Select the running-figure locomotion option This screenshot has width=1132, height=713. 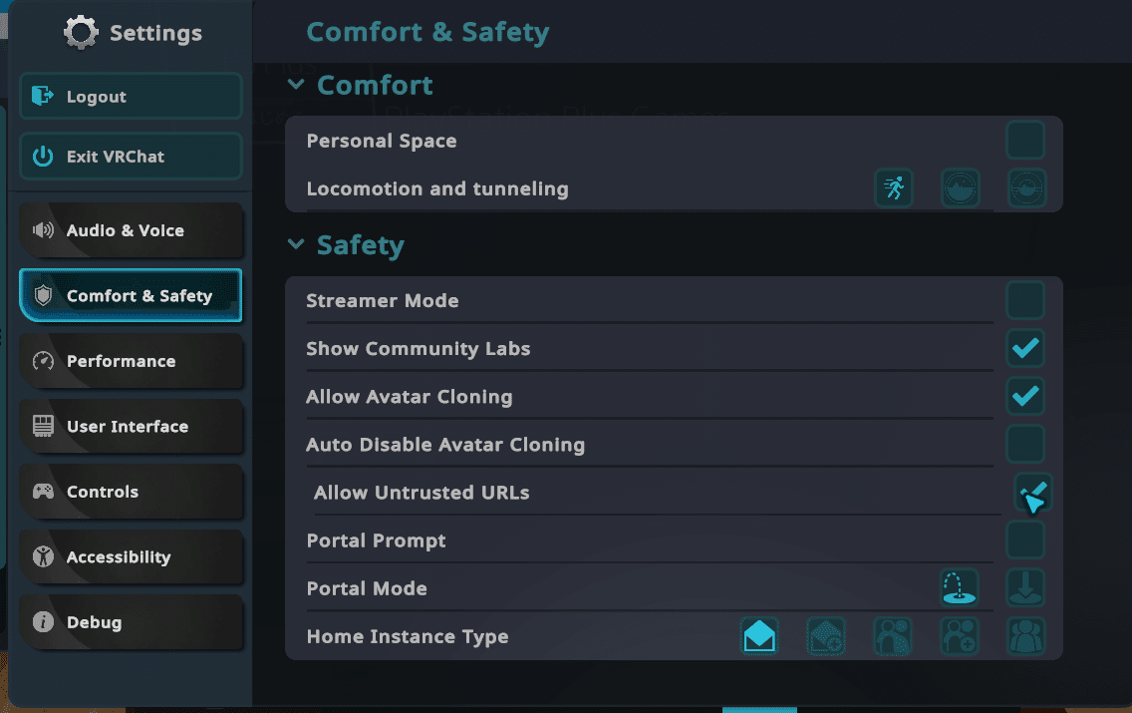coord(894,187)
